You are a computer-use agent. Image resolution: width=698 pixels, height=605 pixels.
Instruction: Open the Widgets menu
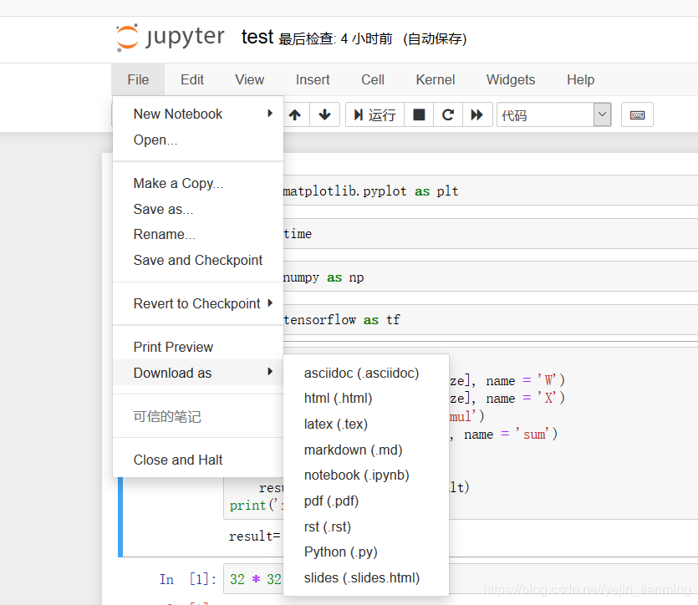pos(511,79)
